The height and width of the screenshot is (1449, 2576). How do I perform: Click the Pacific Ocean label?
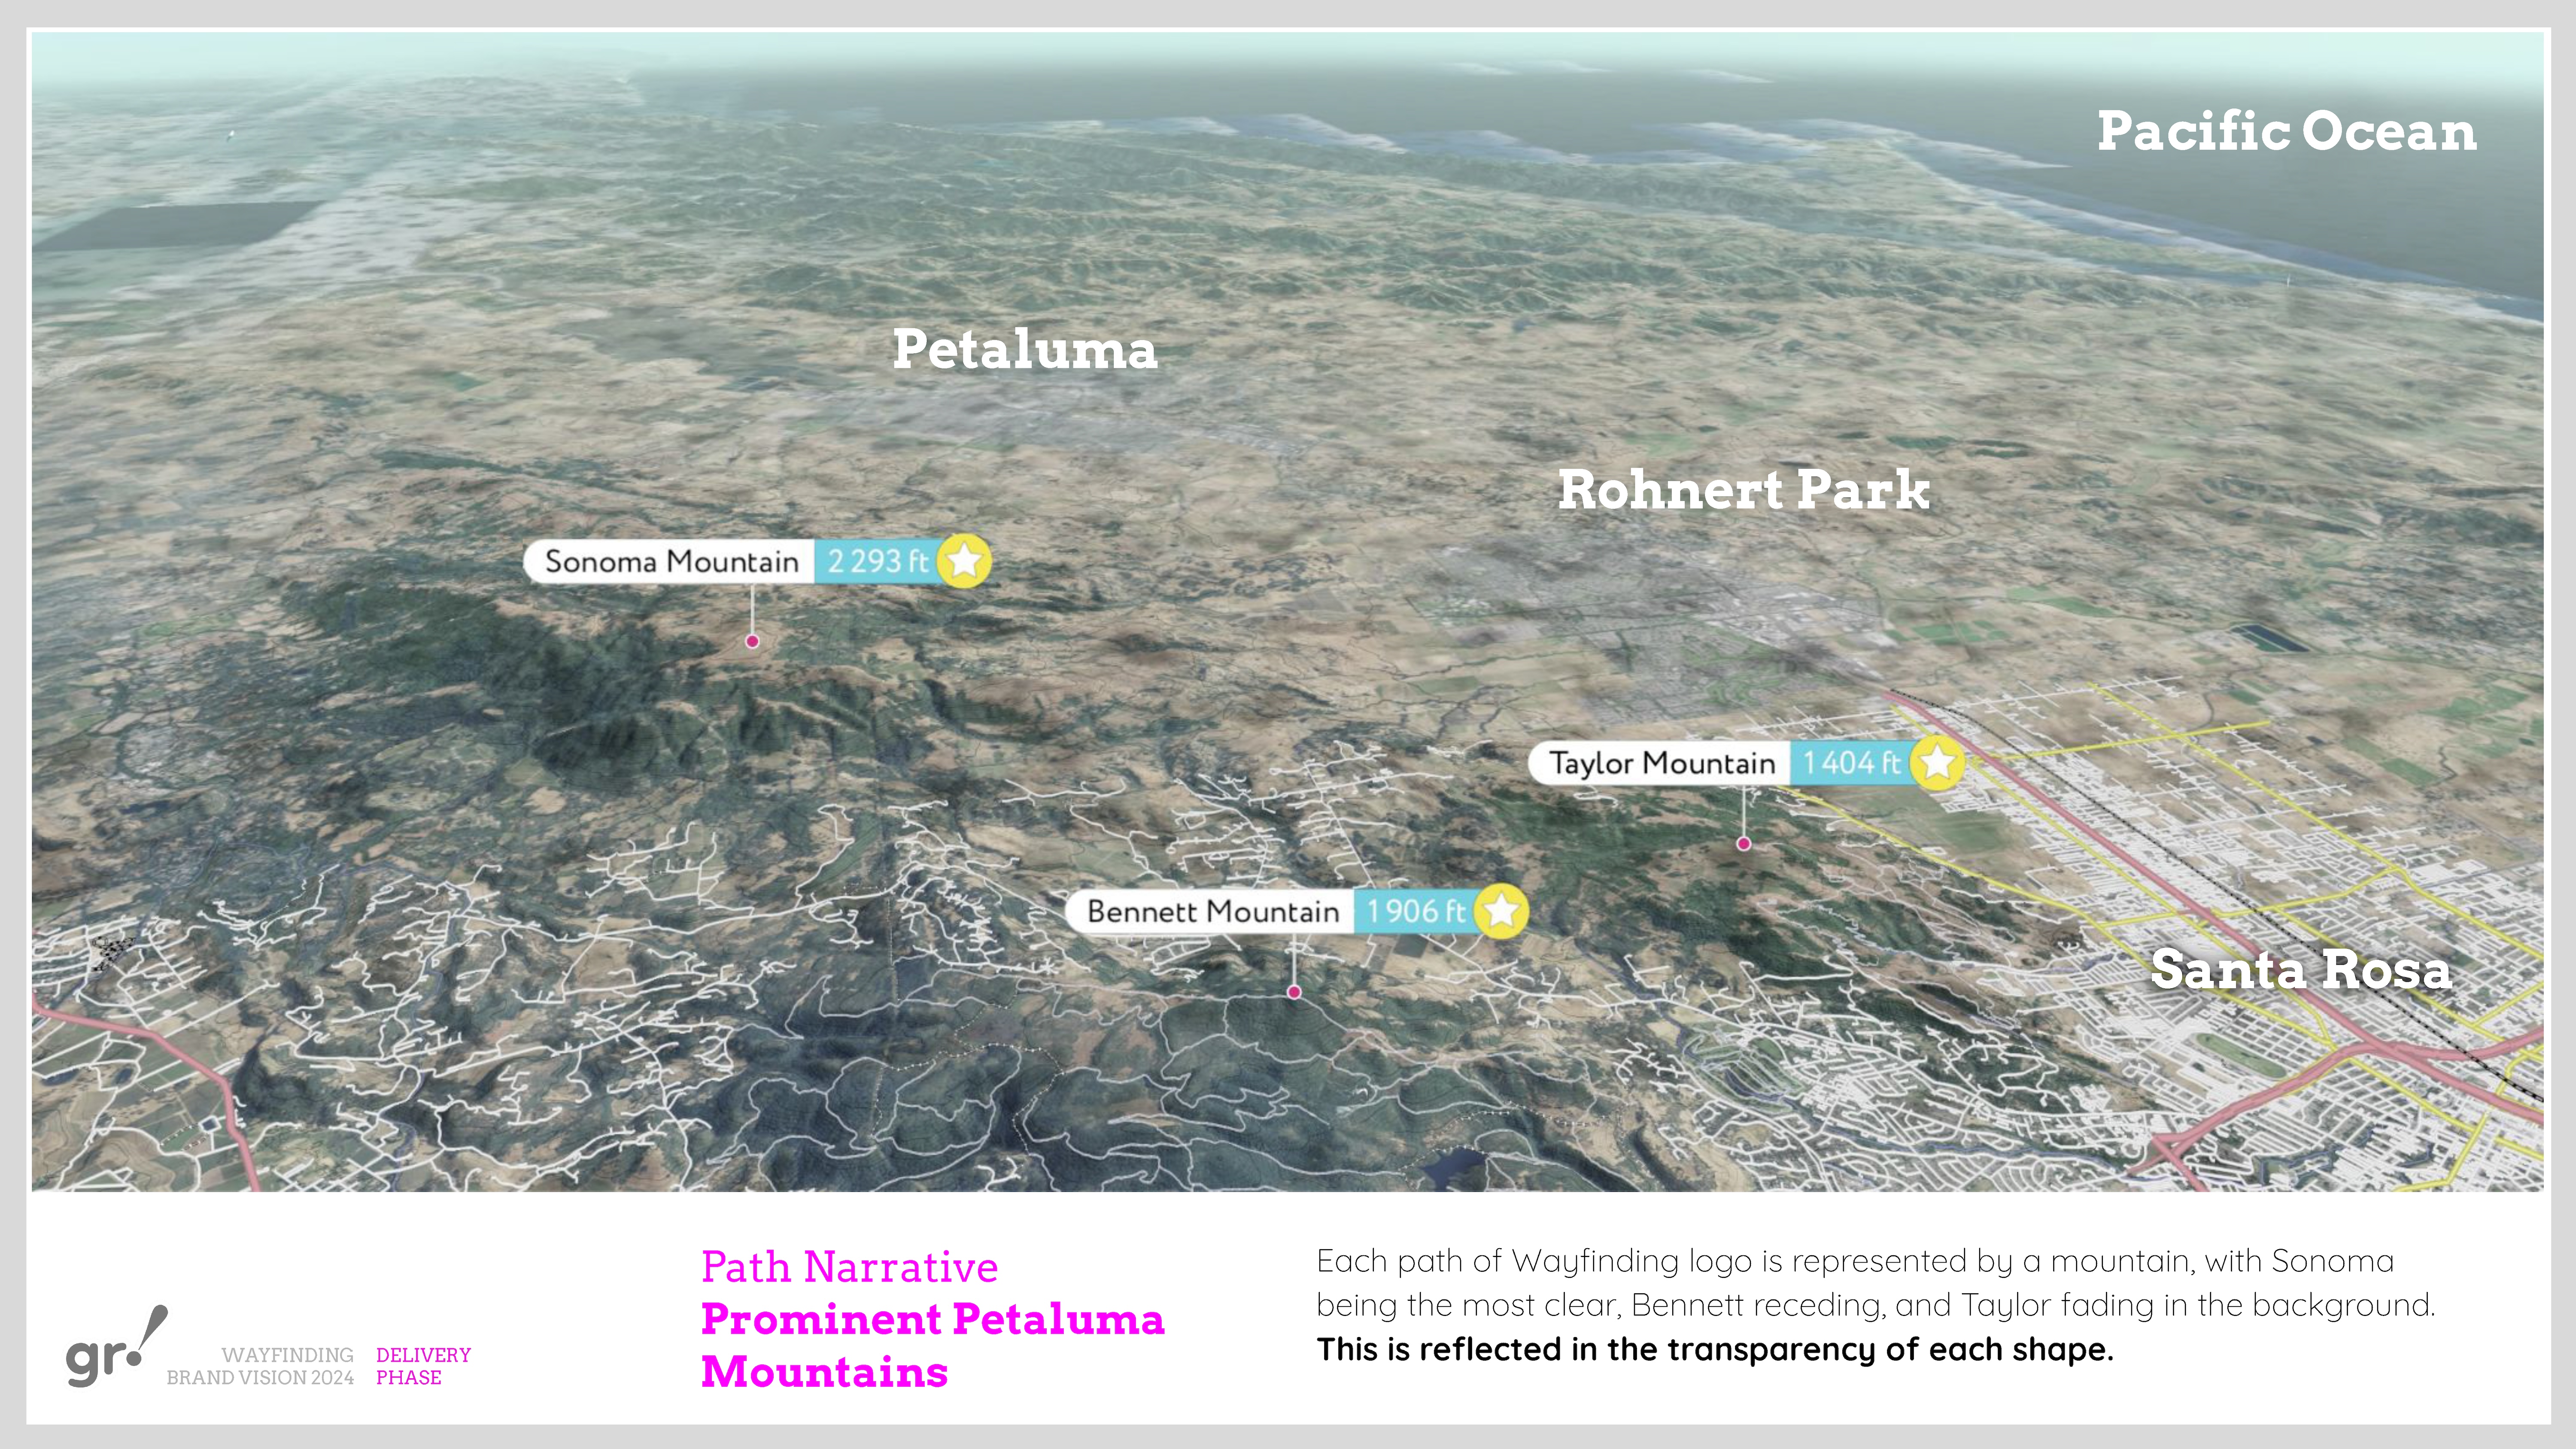2286,132
